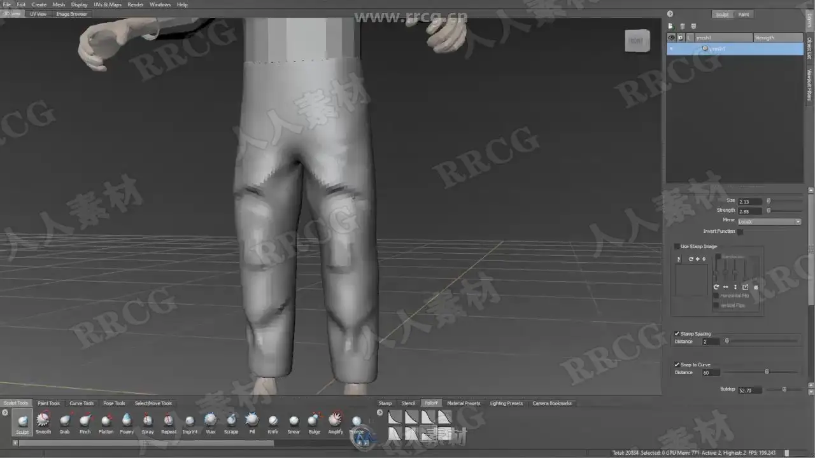Click the Paint layers button
The height and width of the screenshot is (458, 815).
(744, 14)
